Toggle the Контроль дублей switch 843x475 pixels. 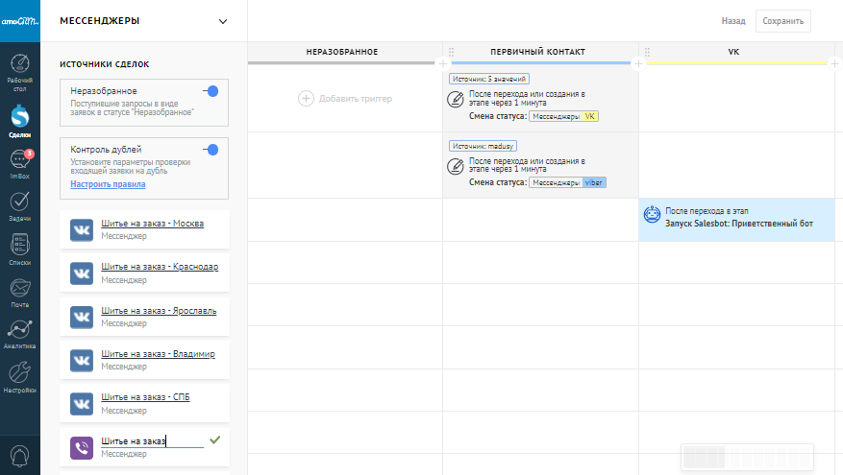[211, 150]
